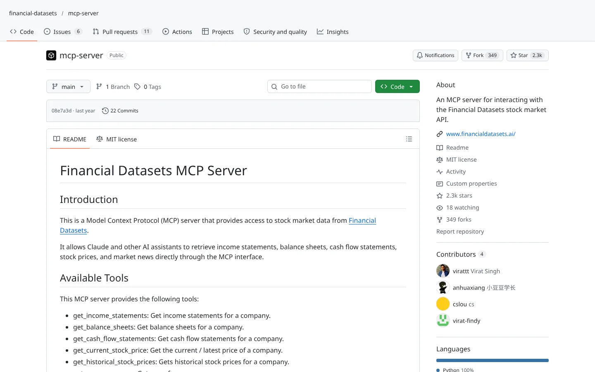This screenshot has width=595, height=372.
Task: Select the MIT license tab above README
Action: coord(117,139)
